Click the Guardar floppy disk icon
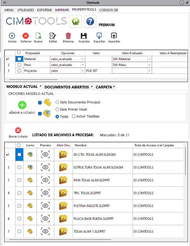Screen dimensions: 190x246 pyautogui.click(x=84, y=36)
